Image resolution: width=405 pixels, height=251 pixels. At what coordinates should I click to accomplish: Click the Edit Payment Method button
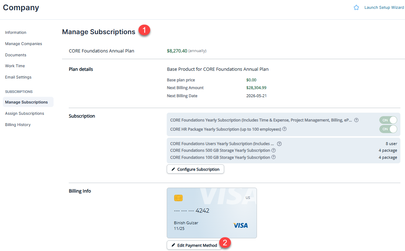[194, 245]
